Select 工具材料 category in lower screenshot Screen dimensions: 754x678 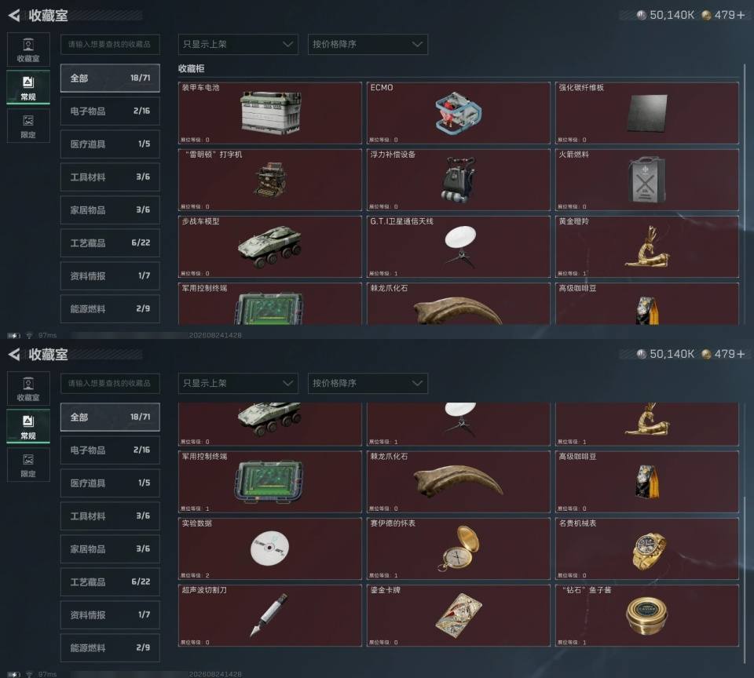point(110,516)
